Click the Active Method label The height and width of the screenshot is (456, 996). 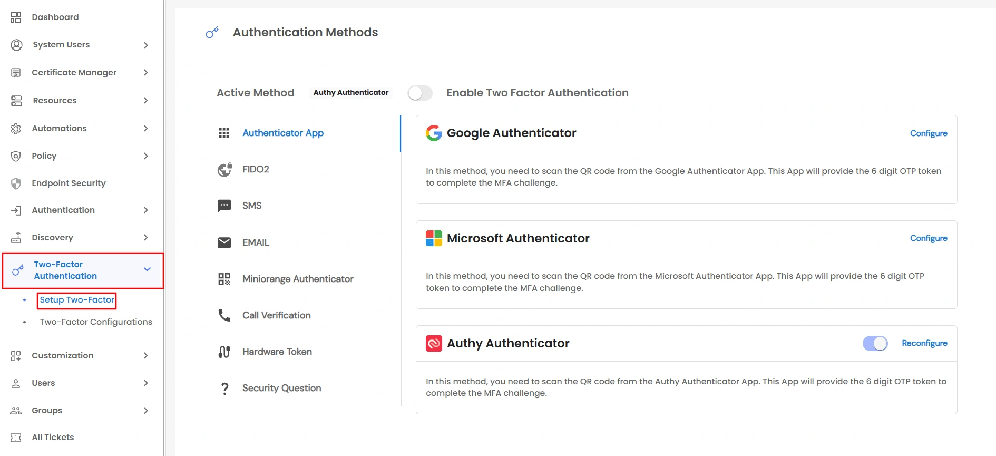[256, 93]
